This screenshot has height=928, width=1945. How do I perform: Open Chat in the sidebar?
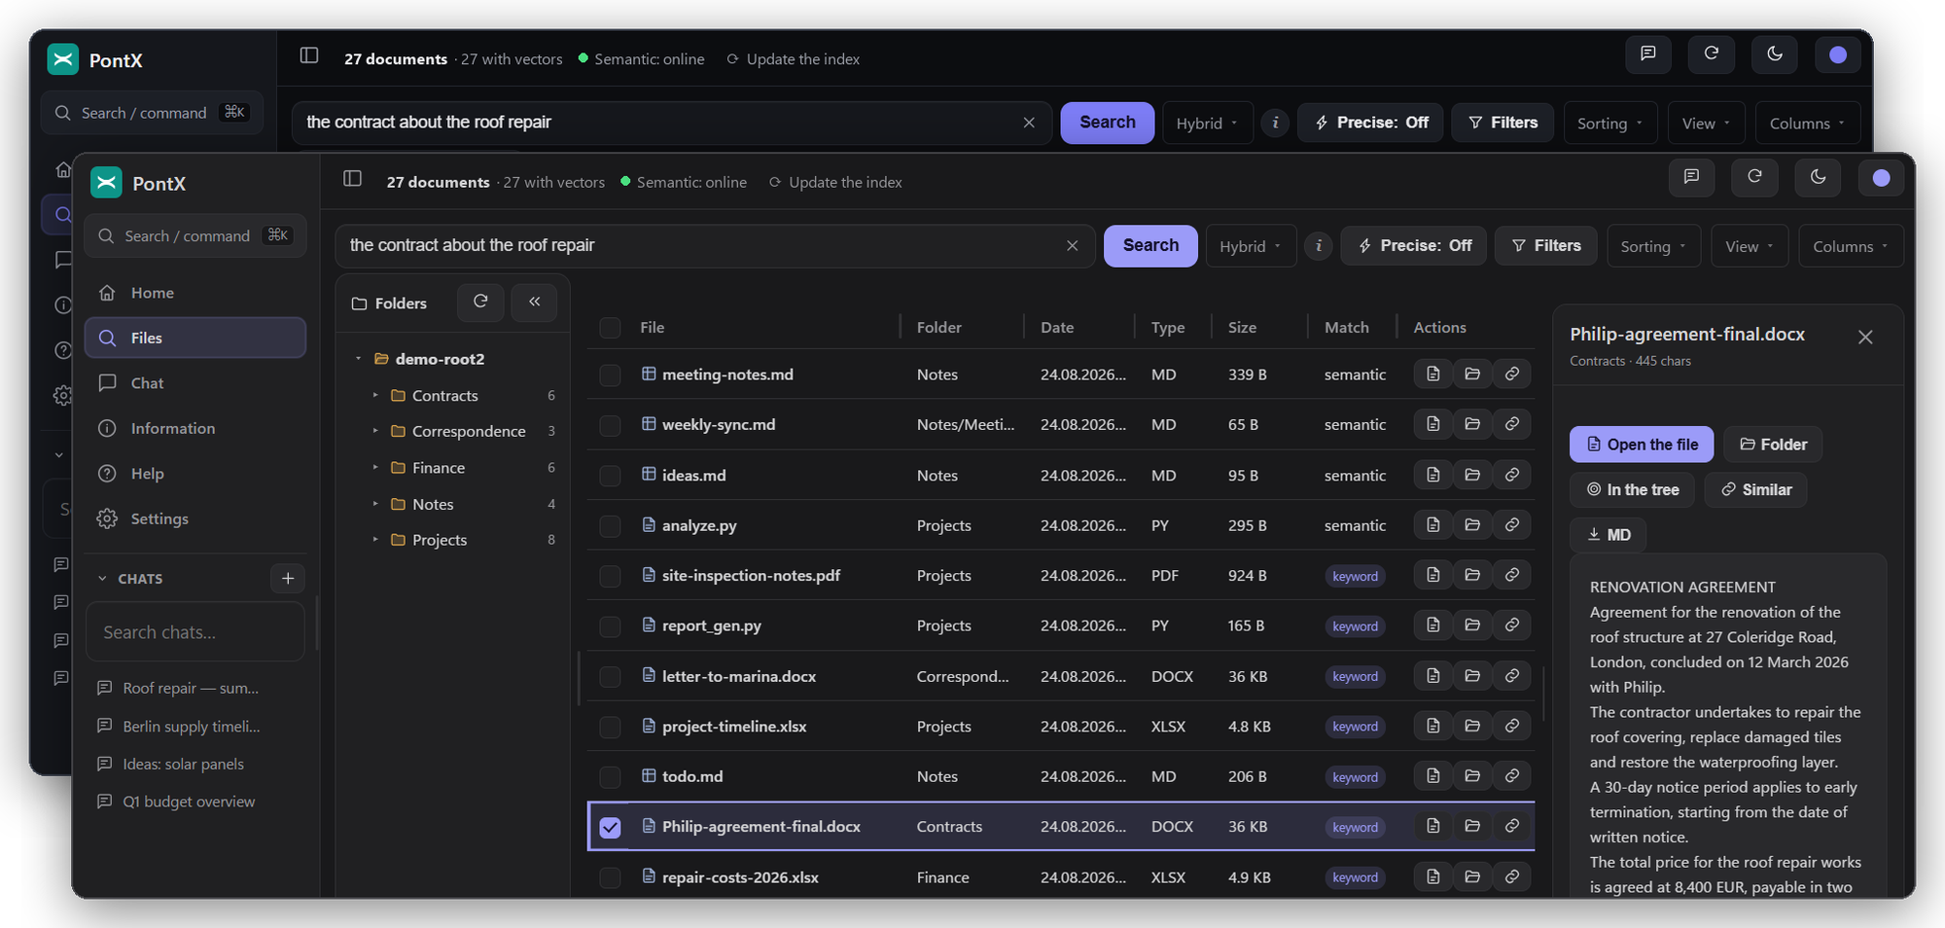pos(195,383)
